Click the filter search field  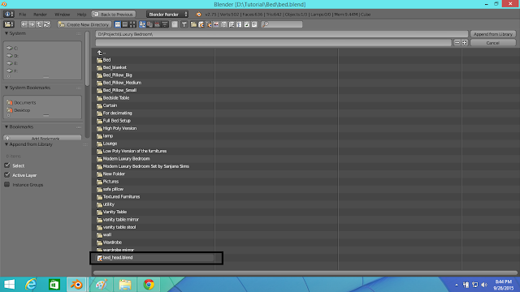pos(282,24)
